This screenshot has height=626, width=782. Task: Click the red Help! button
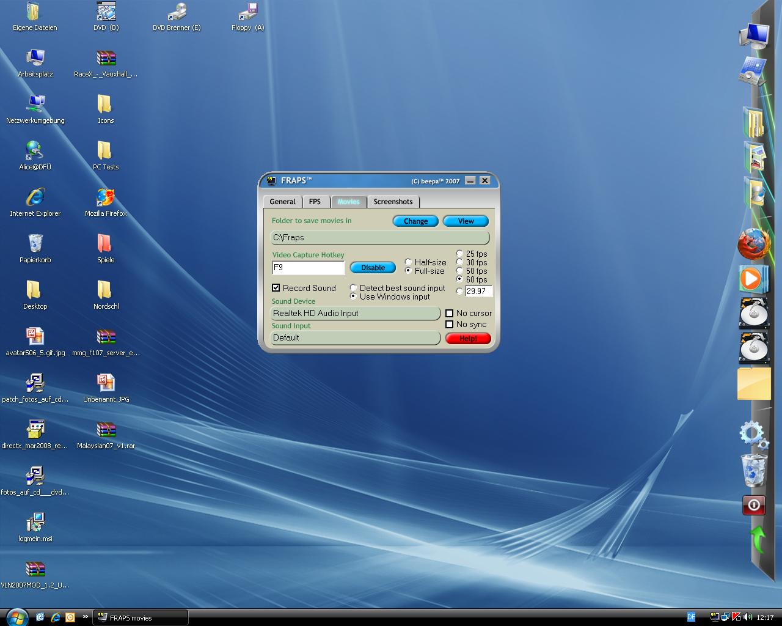[468, 339]
